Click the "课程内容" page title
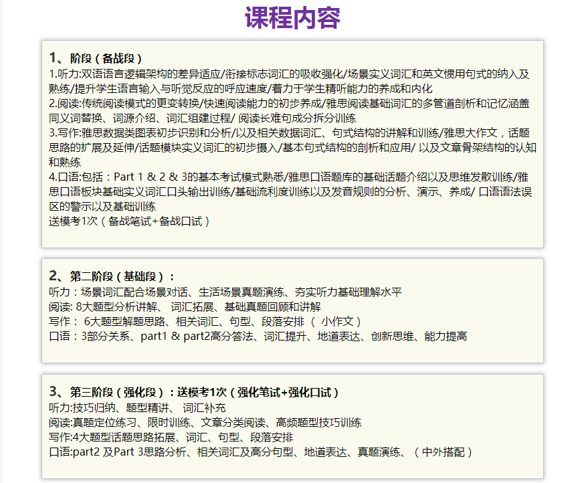The image size is (584, 483). click(x=292, y=19)
